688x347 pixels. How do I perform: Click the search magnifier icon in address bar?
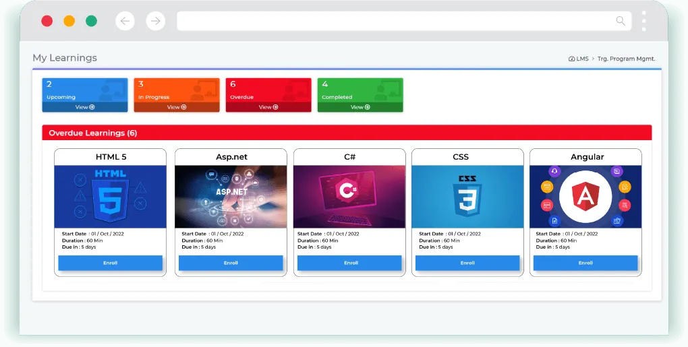click(x=621, y=21)
